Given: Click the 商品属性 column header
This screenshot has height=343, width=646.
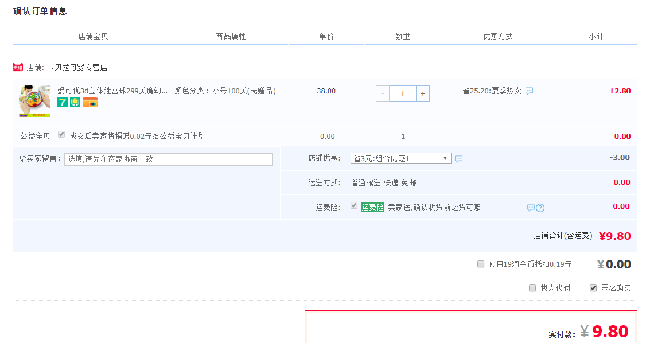Looking at the screenshot, I should point(231,36).
